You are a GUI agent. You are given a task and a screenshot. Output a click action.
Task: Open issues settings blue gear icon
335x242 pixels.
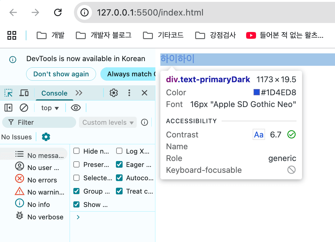46,137
